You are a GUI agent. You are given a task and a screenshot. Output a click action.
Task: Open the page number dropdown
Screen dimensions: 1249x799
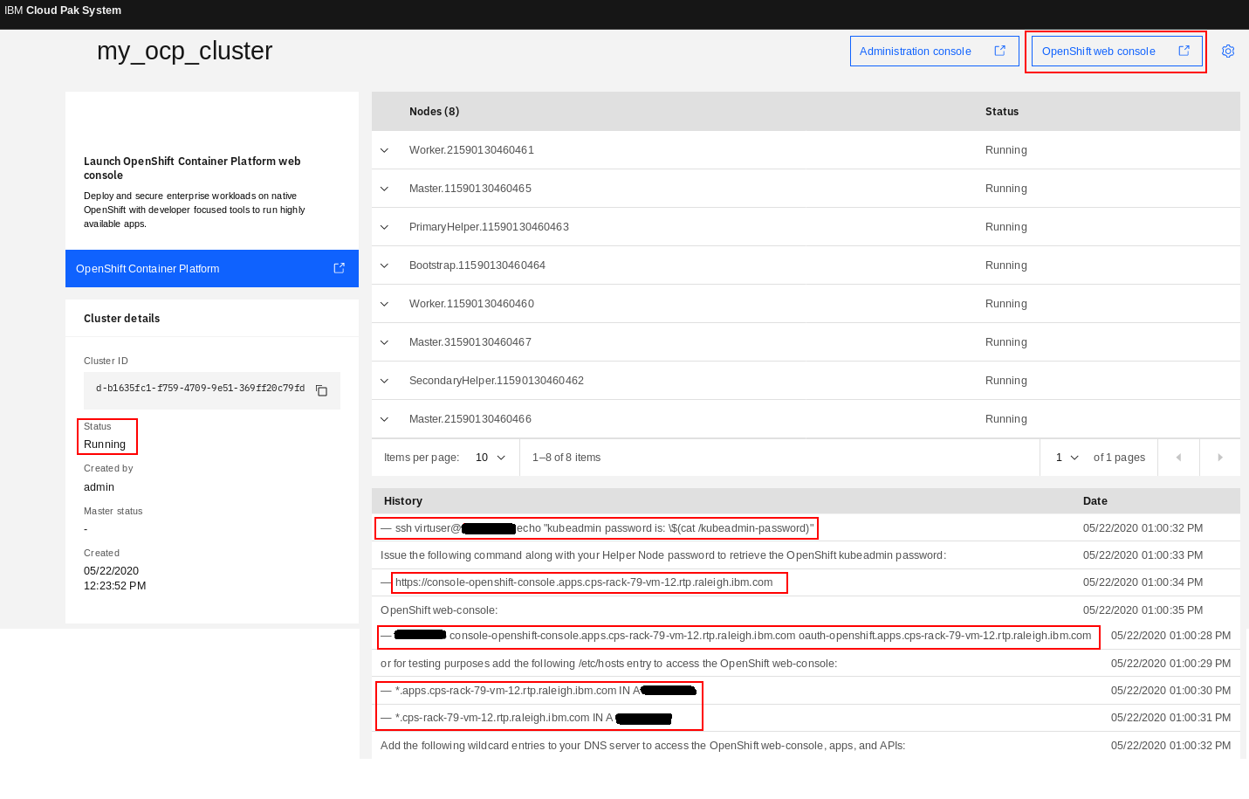coord(1067,458)
